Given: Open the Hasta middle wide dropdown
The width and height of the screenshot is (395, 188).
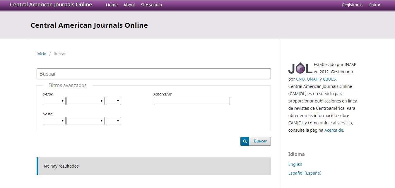Looking at the screenshot, I should click(x=86, y=121).
